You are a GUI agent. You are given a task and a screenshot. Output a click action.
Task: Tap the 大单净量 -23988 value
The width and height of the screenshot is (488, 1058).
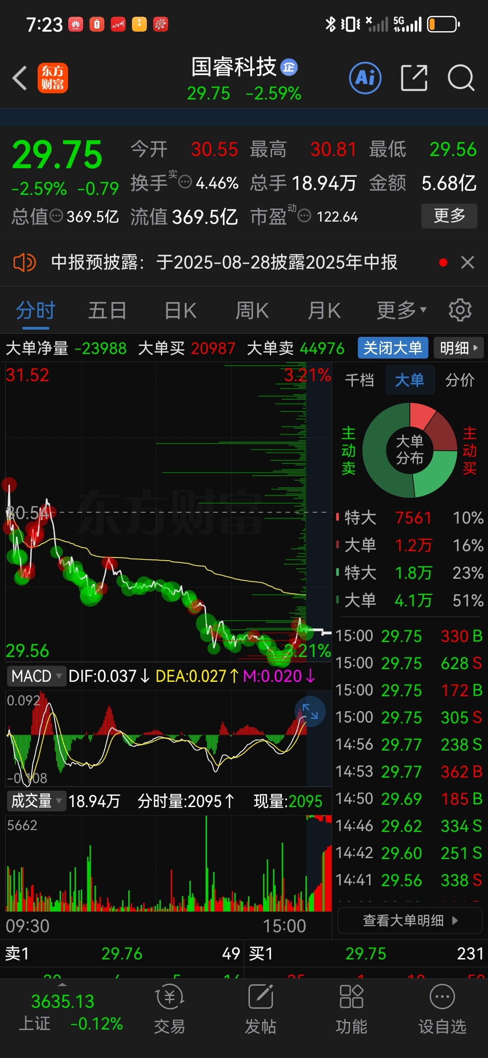pos(100,348)
